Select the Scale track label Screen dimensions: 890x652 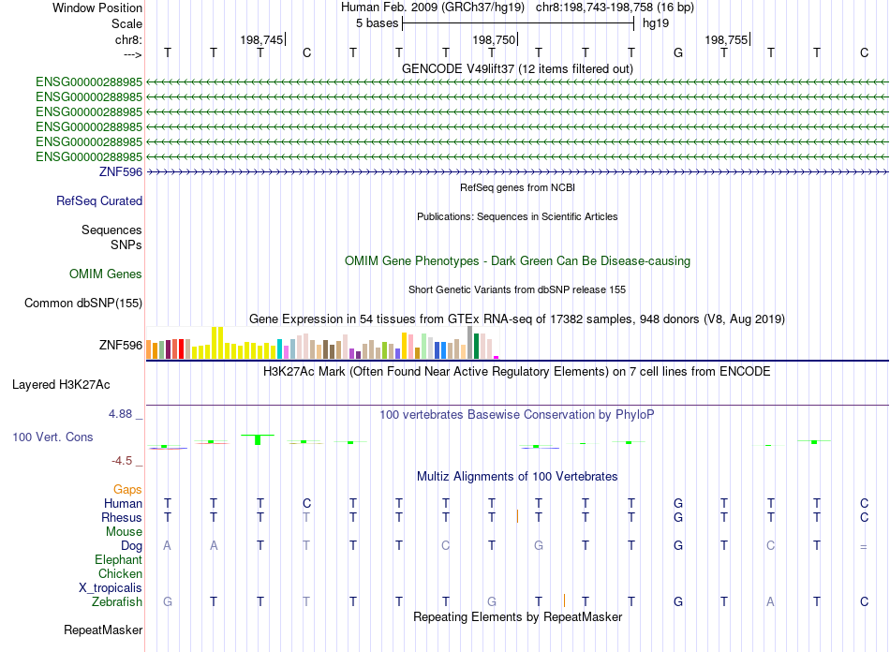126,23
